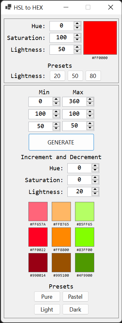Decrease the top Hue spinner value

(x=77, y=28)
